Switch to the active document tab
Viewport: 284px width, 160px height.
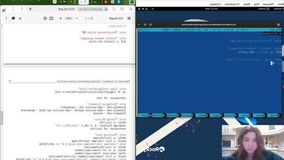coord(83,2)
